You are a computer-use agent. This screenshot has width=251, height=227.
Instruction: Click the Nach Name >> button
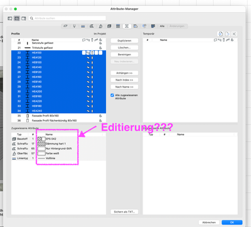pos(124,87)
